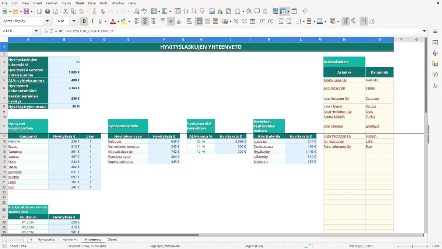Screen dimensions: 442x249
Task: Select Hyvitysrivit sheet tab
Action: [70, 239]
